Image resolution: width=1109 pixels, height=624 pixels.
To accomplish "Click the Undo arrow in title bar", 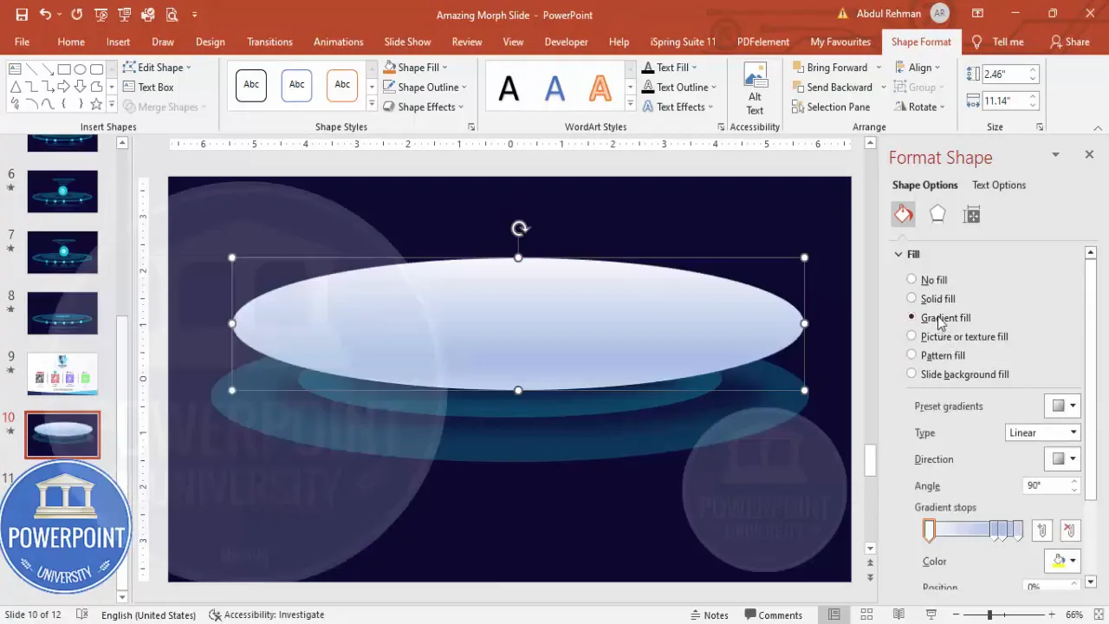I will click(x=45, y=15).
